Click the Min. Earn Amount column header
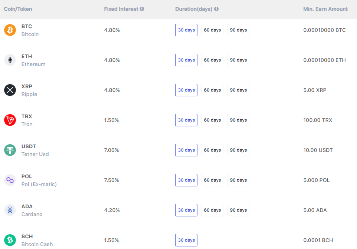 (x=325, y=9)
